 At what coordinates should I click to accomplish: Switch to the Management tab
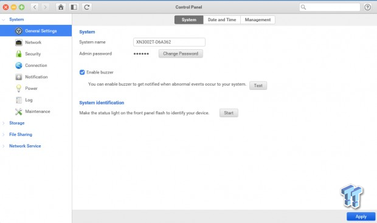point(258,19)
